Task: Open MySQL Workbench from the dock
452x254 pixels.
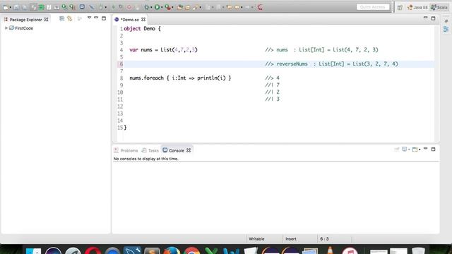Action: tap(132, 250)
